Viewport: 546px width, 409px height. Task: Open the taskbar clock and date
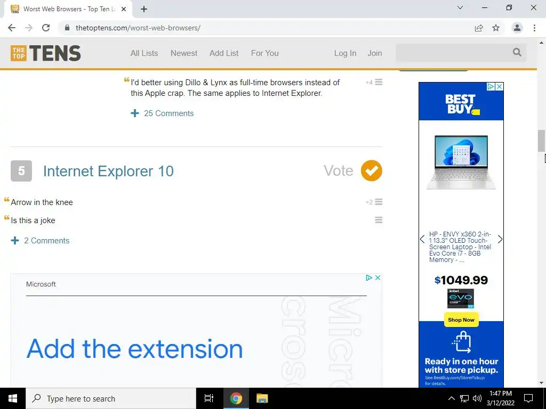[500, 398]
